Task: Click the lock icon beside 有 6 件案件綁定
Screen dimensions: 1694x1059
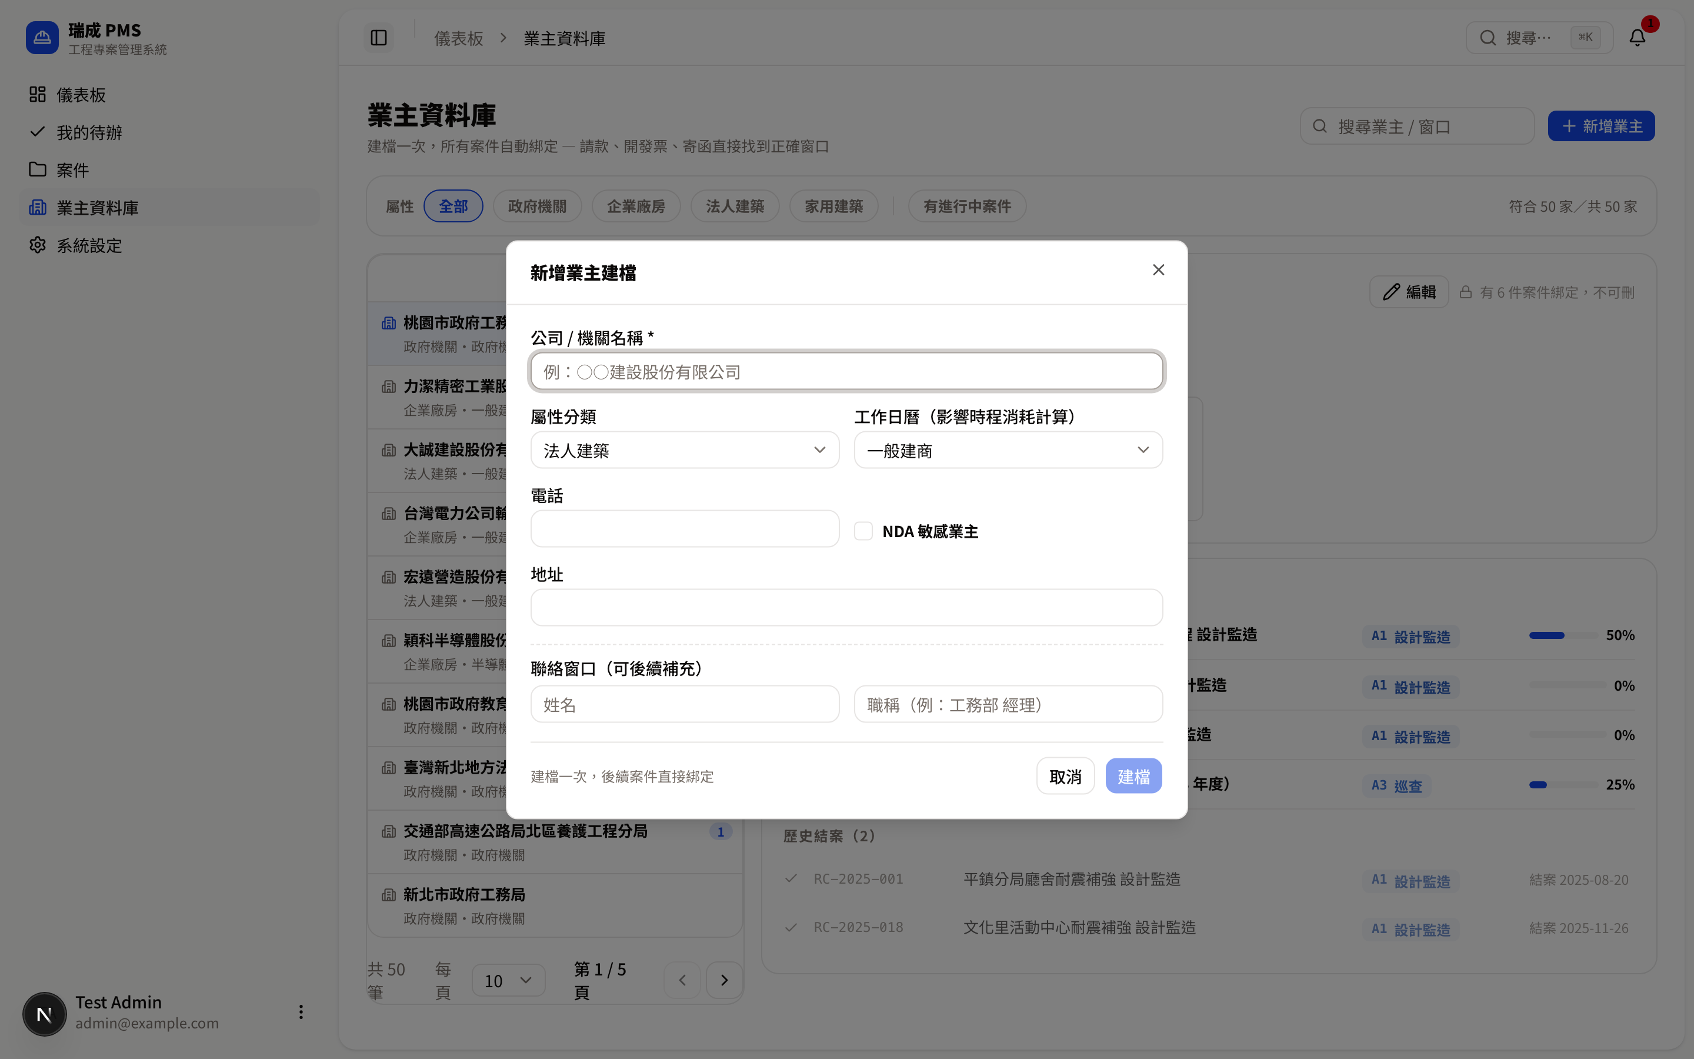Action: (1466, 292)
